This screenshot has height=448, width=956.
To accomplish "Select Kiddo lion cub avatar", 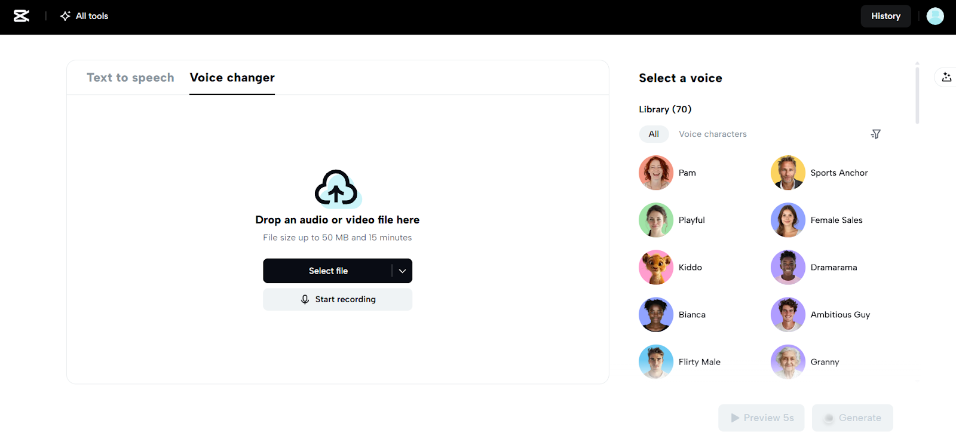I will [656, 267].
